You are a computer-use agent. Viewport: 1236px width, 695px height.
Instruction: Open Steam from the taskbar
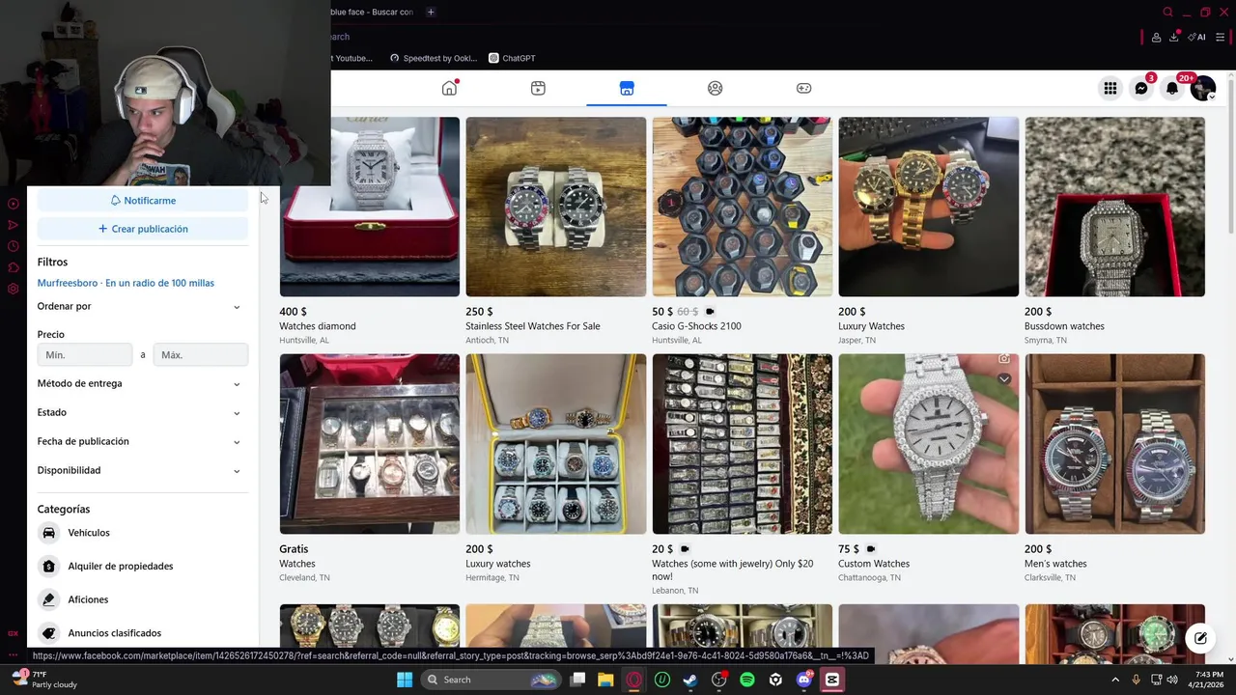click(690, 680)
